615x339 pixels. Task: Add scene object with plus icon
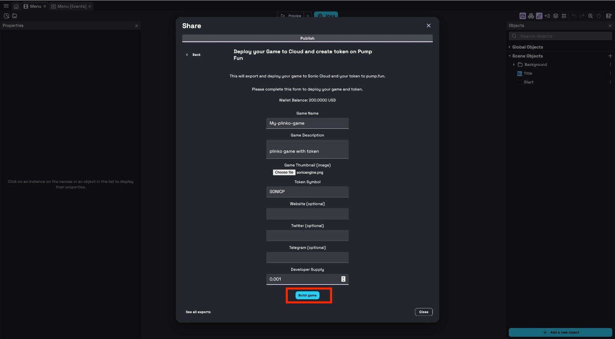tap(610, 56)
